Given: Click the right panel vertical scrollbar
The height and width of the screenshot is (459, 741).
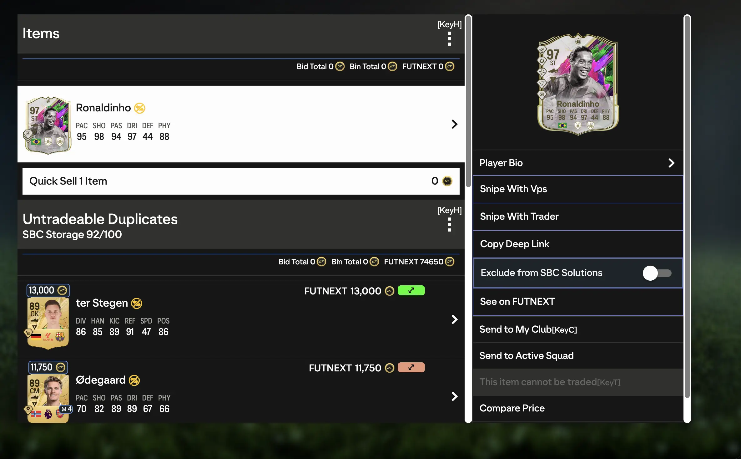Looking at the screenshot, I should 687,207.
